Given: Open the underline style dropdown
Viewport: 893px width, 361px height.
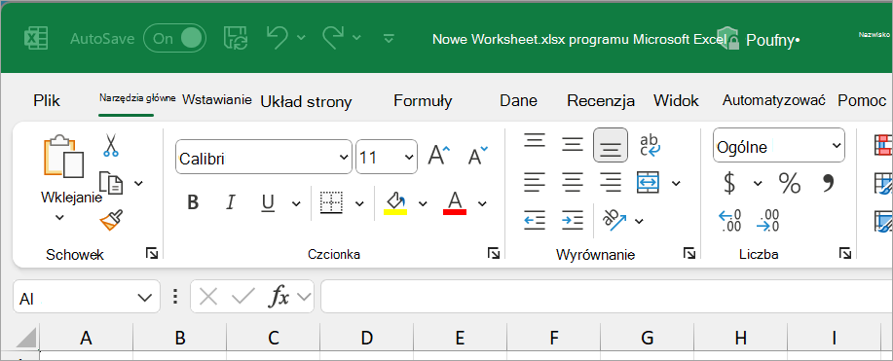Looking at the screenshot, I should (296, 203).
